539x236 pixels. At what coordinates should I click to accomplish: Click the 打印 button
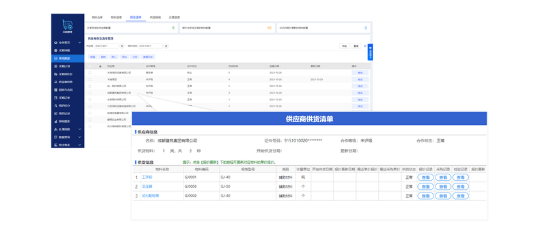135,57
